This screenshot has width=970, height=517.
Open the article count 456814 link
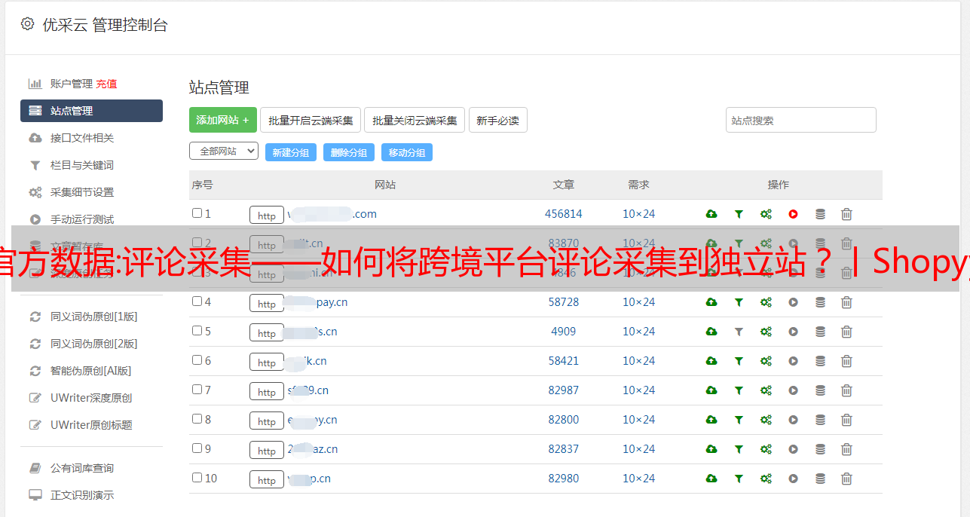point(564,214)
